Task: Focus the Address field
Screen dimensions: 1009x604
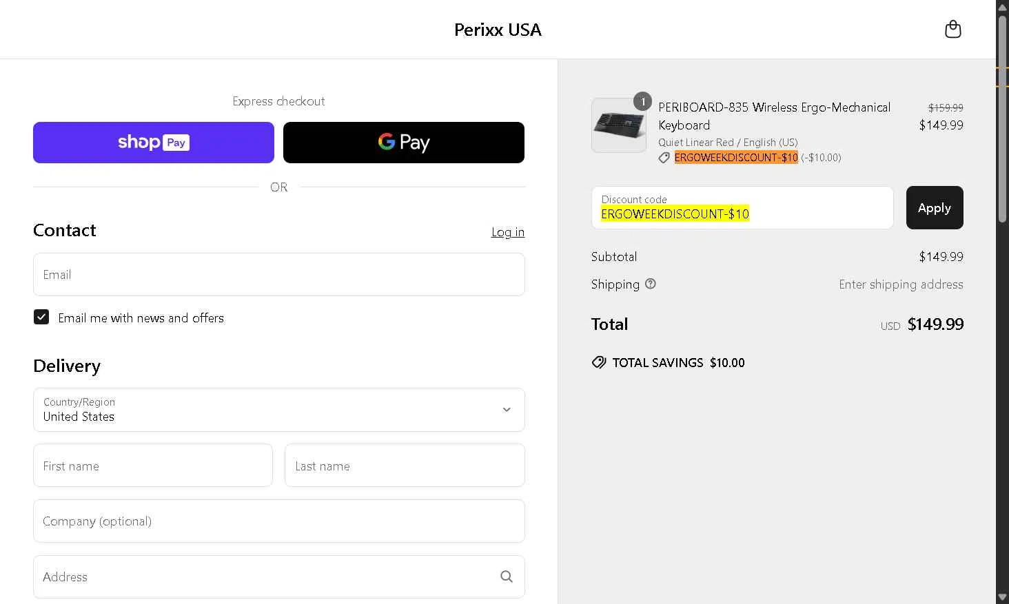Action: 279,576
